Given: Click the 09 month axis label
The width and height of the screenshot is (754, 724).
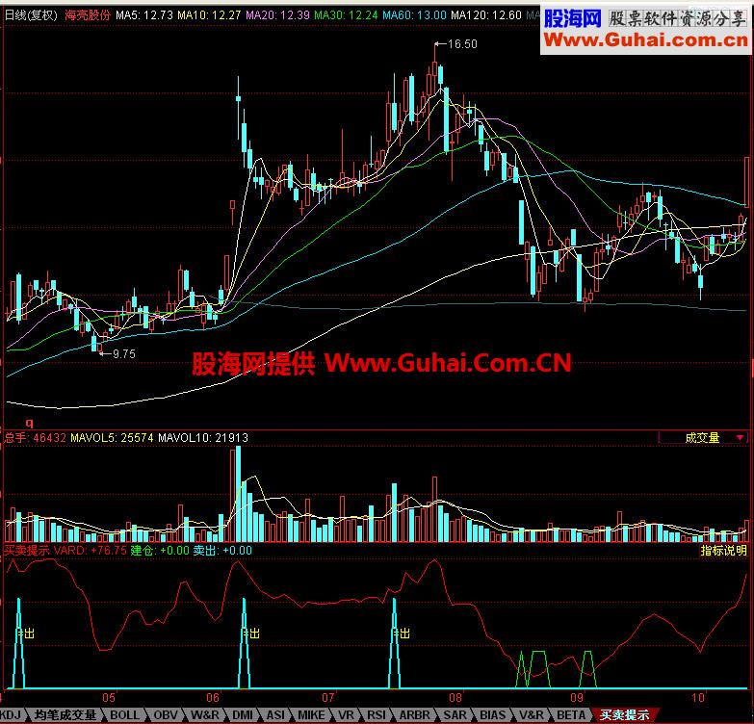Looking at the screenshot, I should 577,698.
